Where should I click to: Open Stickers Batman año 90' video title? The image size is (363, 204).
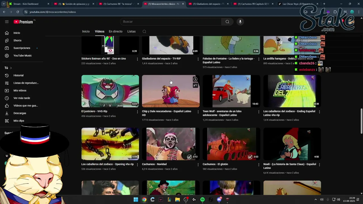coord(104,59)
